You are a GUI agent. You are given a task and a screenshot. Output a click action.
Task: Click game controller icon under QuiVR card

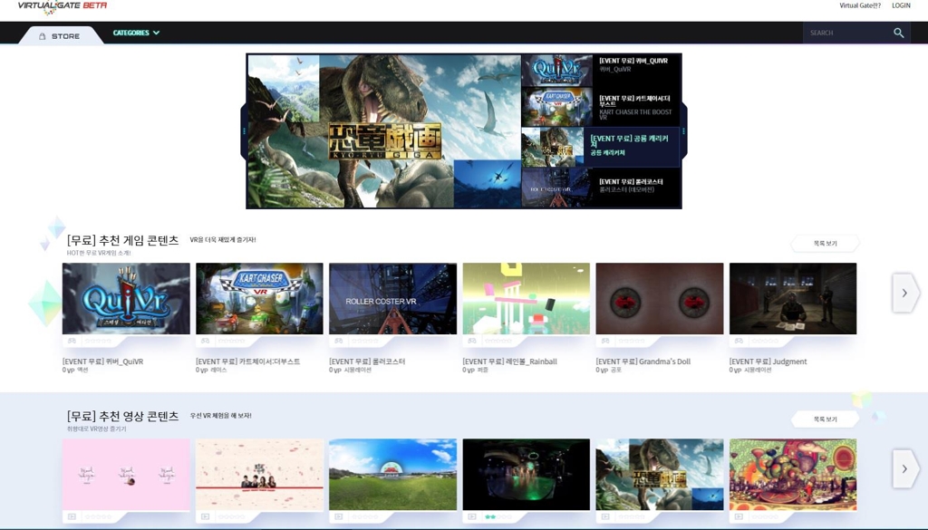pyautogui.click(x=72, y=342)
